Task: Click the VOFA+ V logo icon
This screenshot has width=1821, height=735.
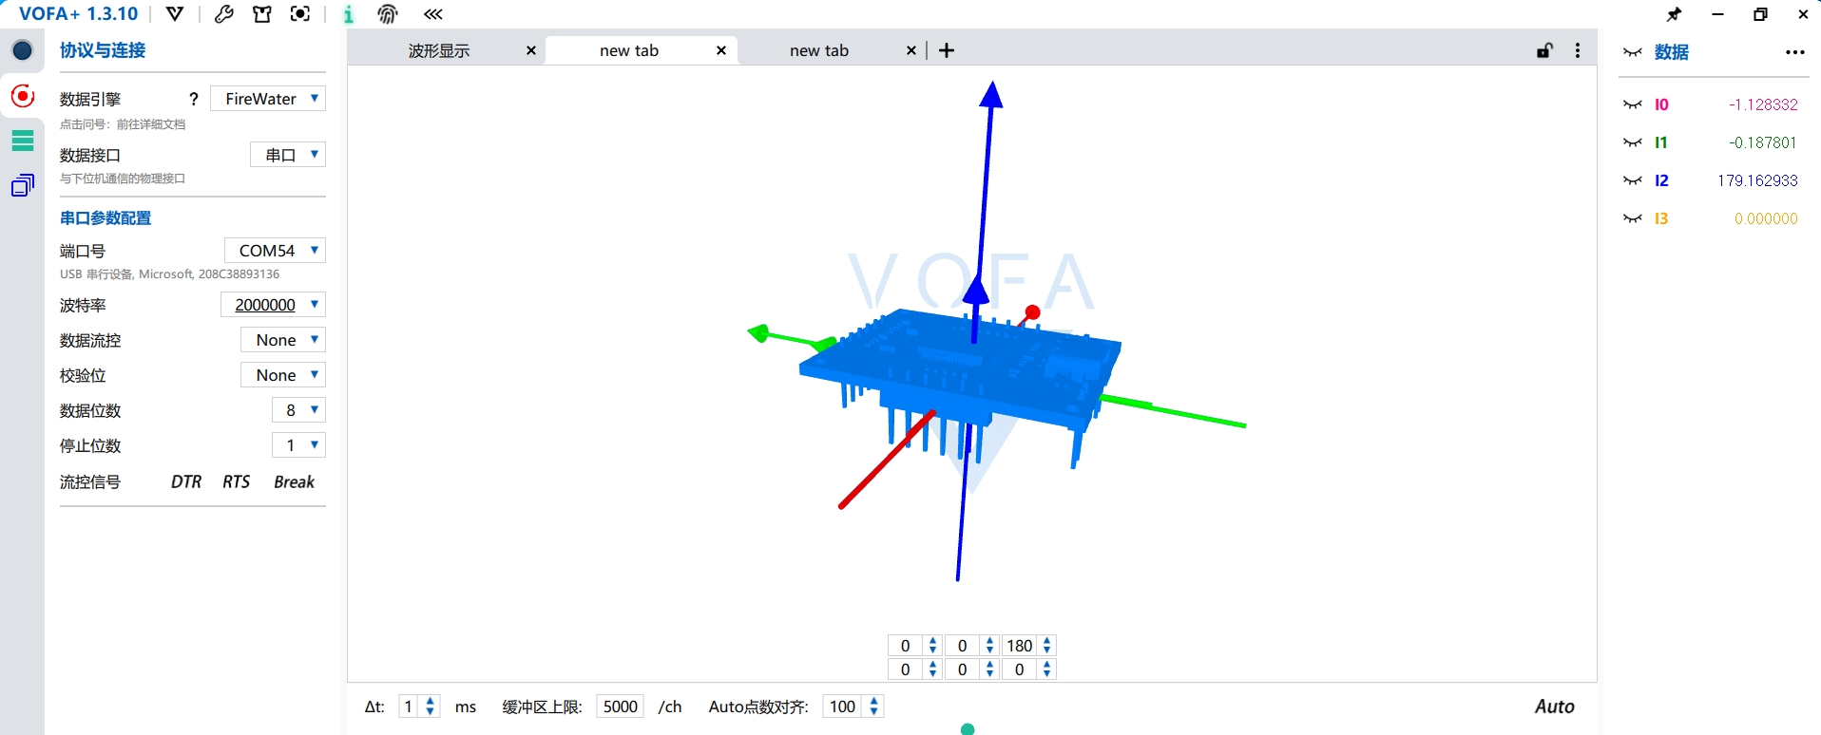Action: click(175, 13)
